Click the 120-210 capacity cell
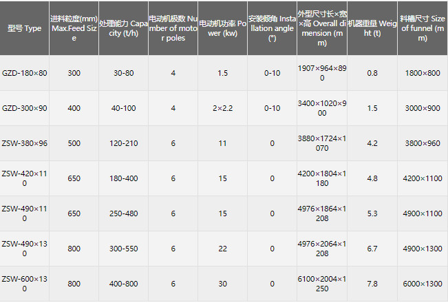The image size is (448, 303). [x=123, y=143]
